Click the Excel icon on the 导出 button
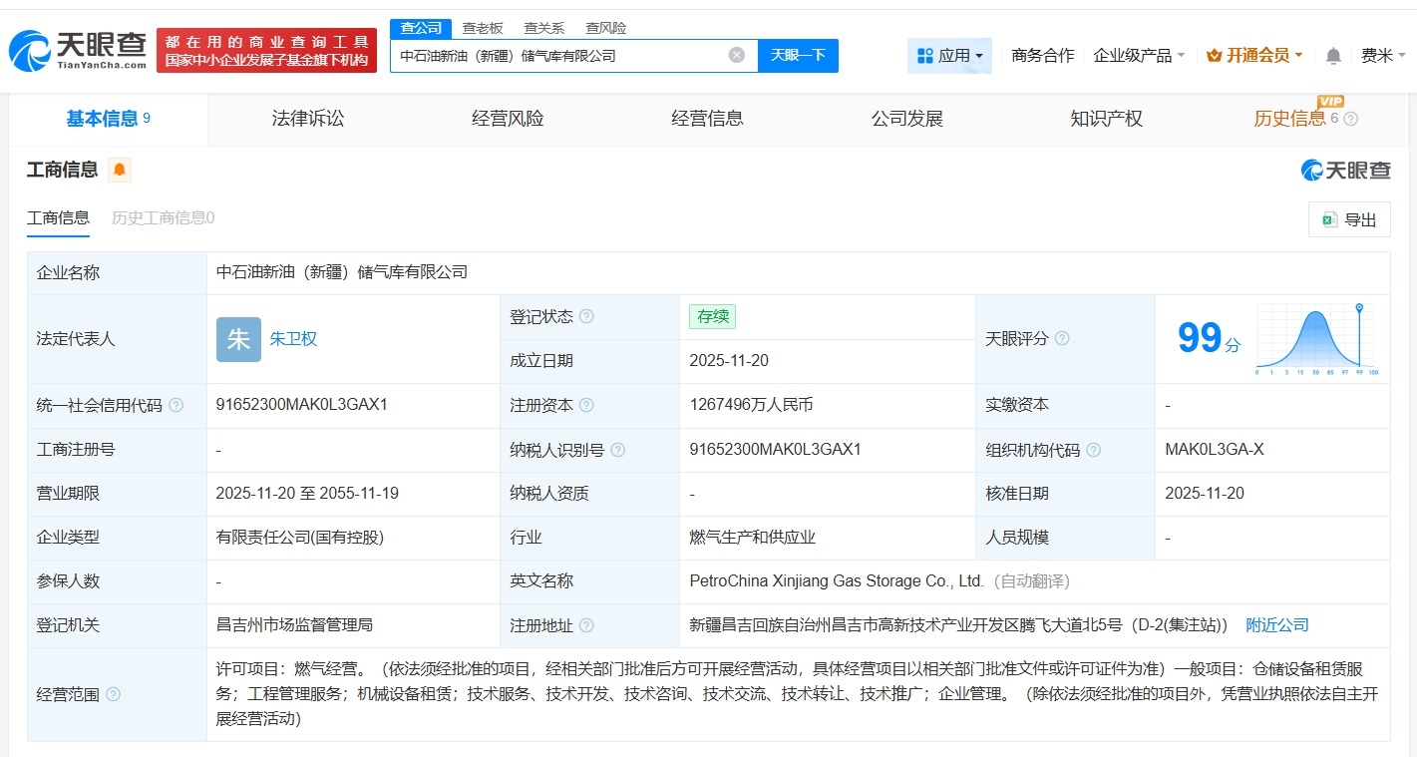Viewport: 1417px width, 757px height. pyautogui.click(x=1329, y=219)
